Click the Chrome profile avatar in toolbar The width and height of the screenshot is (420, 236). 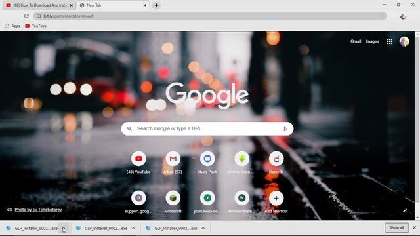click(x=403, y=16)
